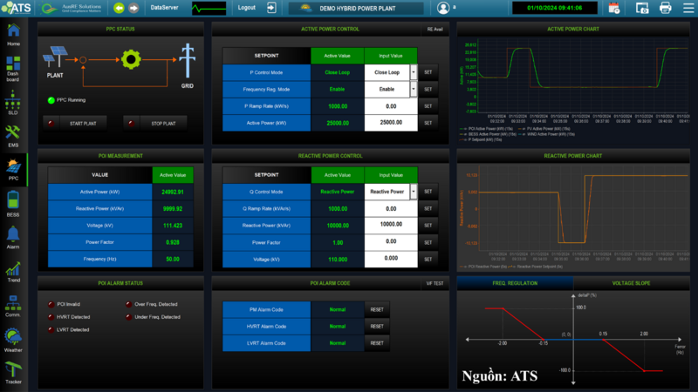The width and height of the screenshot is (698, 392).
Task: Click the PPC gear icon in diagram
Action: coord(131,59)
